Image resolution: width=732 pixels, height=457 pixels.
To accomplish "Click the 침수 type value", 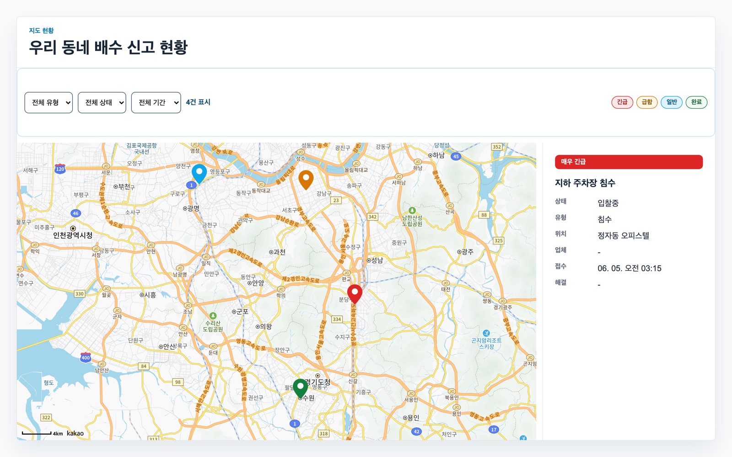I will (x=604, y=219).
